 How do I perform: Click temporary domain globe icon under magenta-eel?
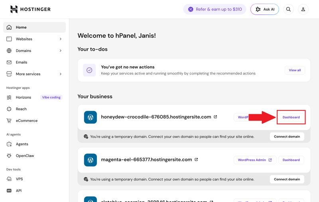coord(86,179)
